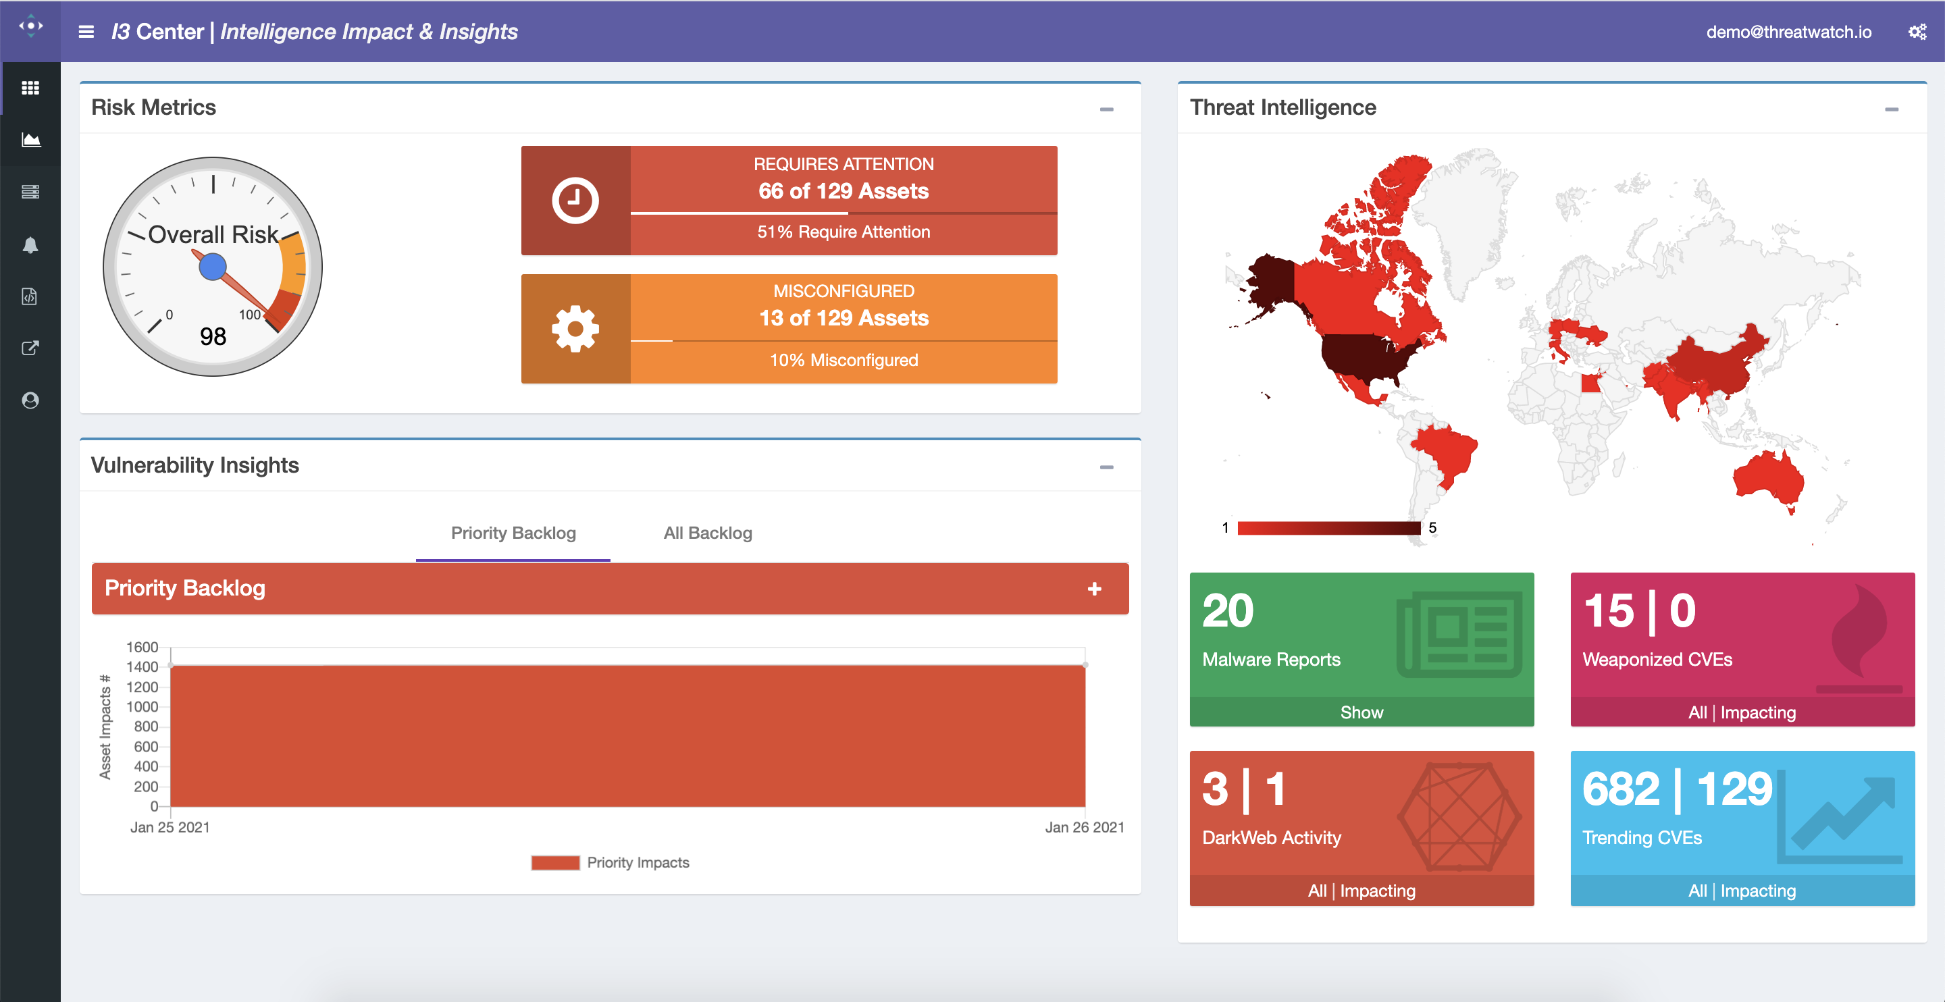1945x1002 pixels.
Task: Open notifications bell in sidebar
Action: [30, 244]
